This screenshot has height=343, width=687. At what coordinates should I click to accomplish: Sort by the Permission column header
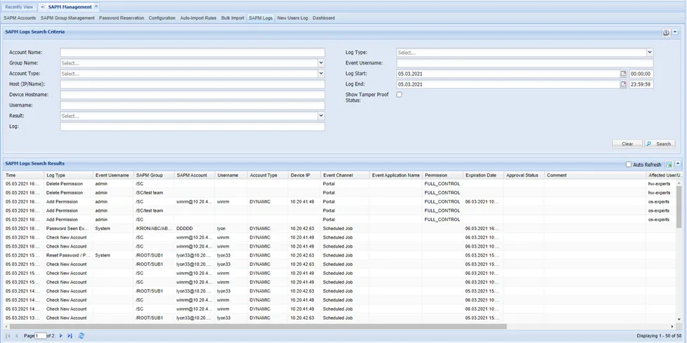[442, 175]
